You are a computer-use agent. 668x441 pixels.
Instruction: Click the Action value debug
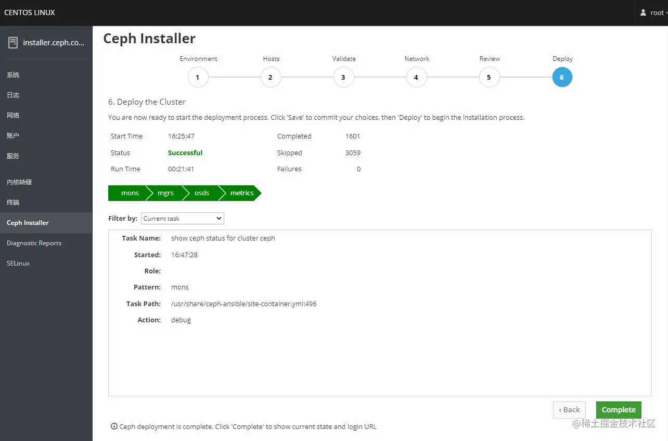[x=181, y=320]
